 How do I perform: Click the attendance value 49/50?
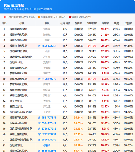116,68
